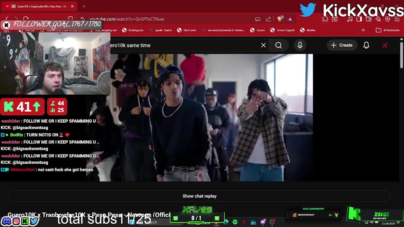Open Discord from the taskbar
The width and height of the screenshot is (404, 227).
click(263, 222)
